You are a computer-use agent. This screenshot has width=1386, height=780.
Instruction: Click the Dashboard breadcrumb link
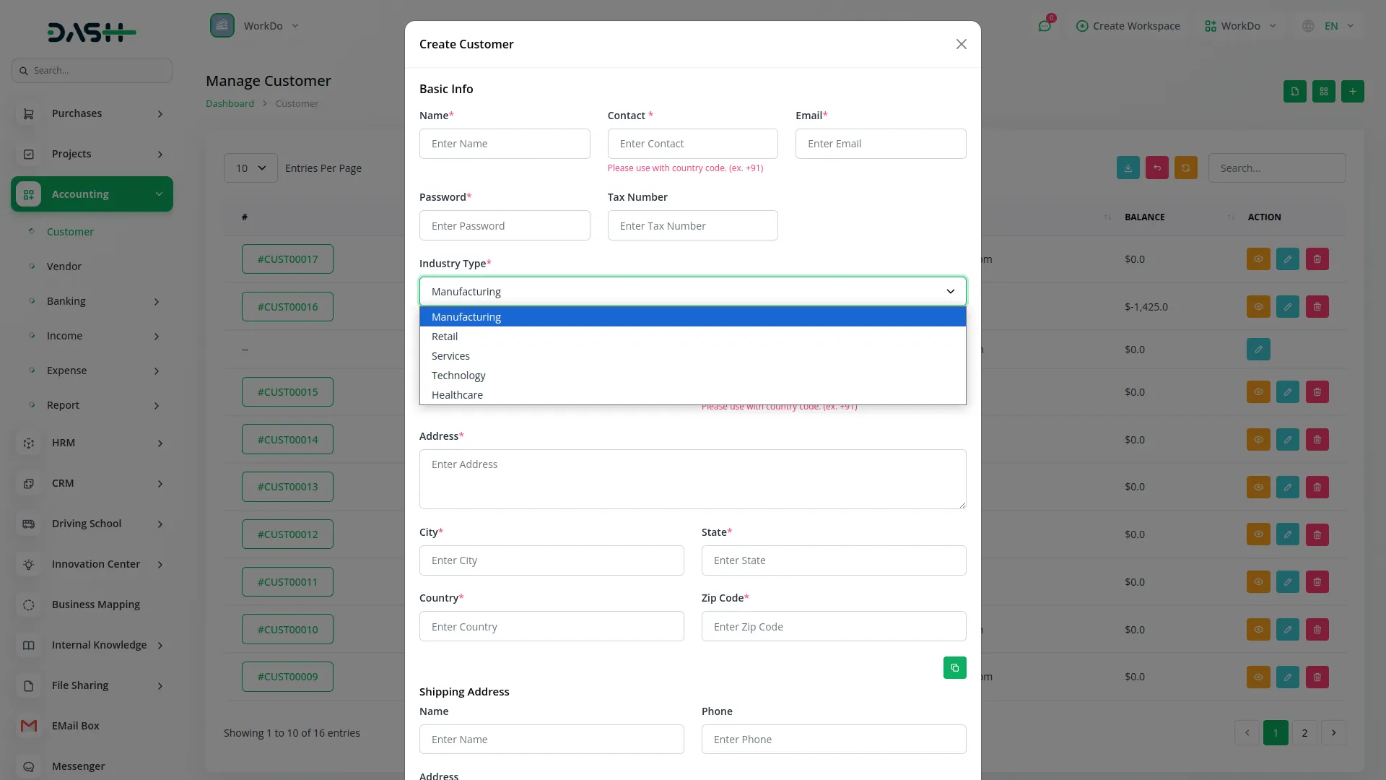(x=230, y=103)
